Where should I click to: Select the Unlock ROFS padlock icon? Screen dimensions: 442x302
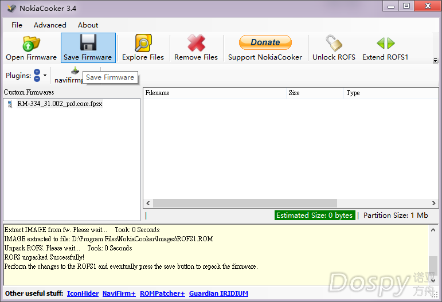[x=334, y=44]
